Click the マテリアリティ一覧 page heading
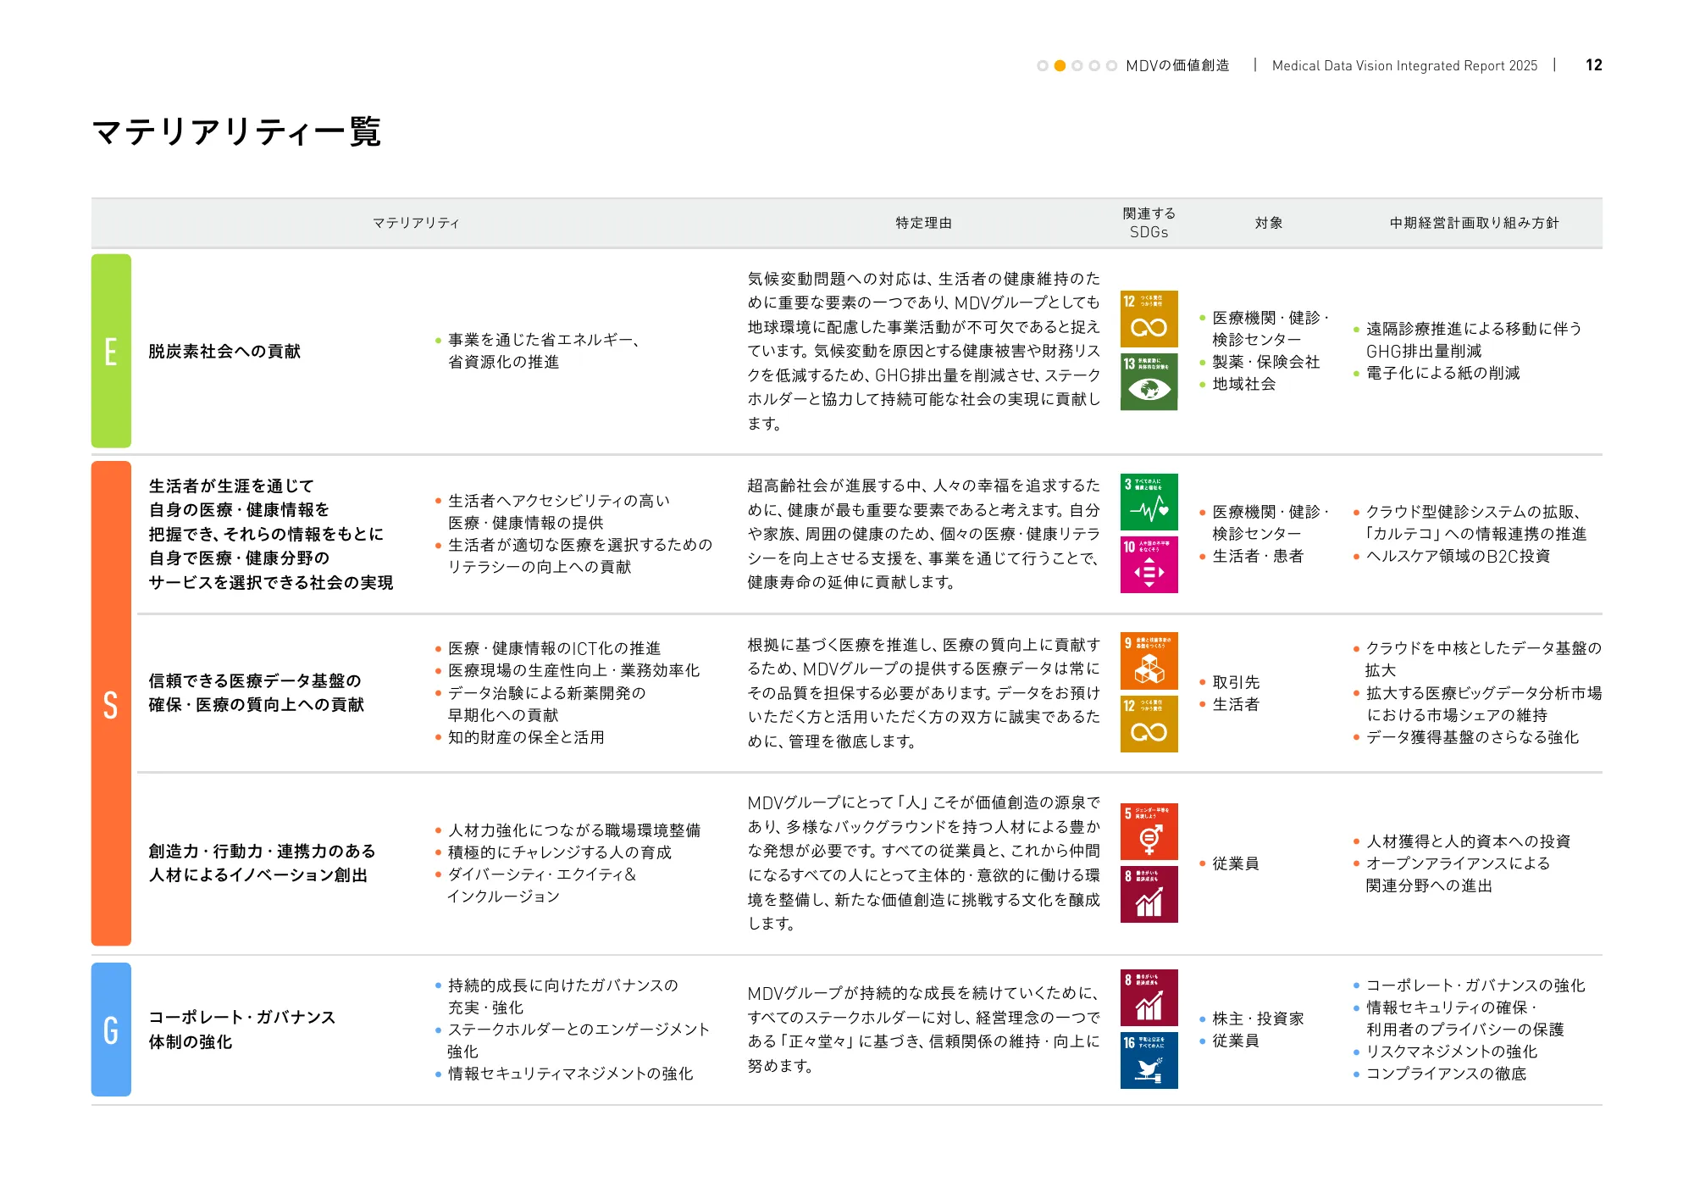1694x1199 pixels. pos(236,132)
